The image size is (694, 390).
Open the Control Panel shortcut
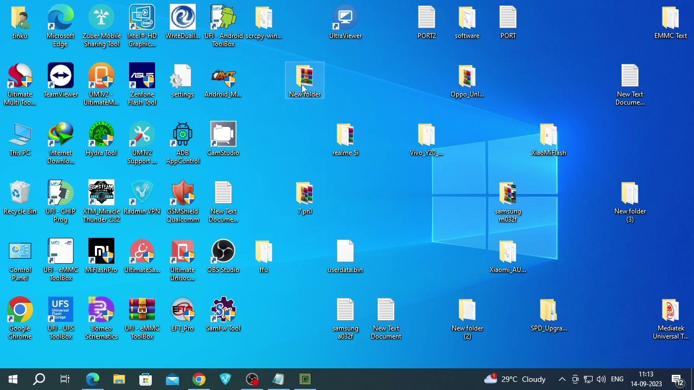pos(20,260)
